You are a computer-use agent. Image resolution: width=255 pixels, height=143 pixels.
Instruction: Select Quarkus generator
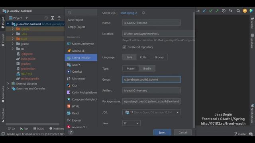tap(81, 71)
